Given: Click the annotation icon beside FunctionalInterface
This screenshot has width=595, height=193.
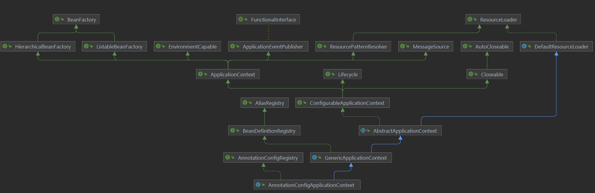Looking at the screenshot, I should [x=241, y=19].
